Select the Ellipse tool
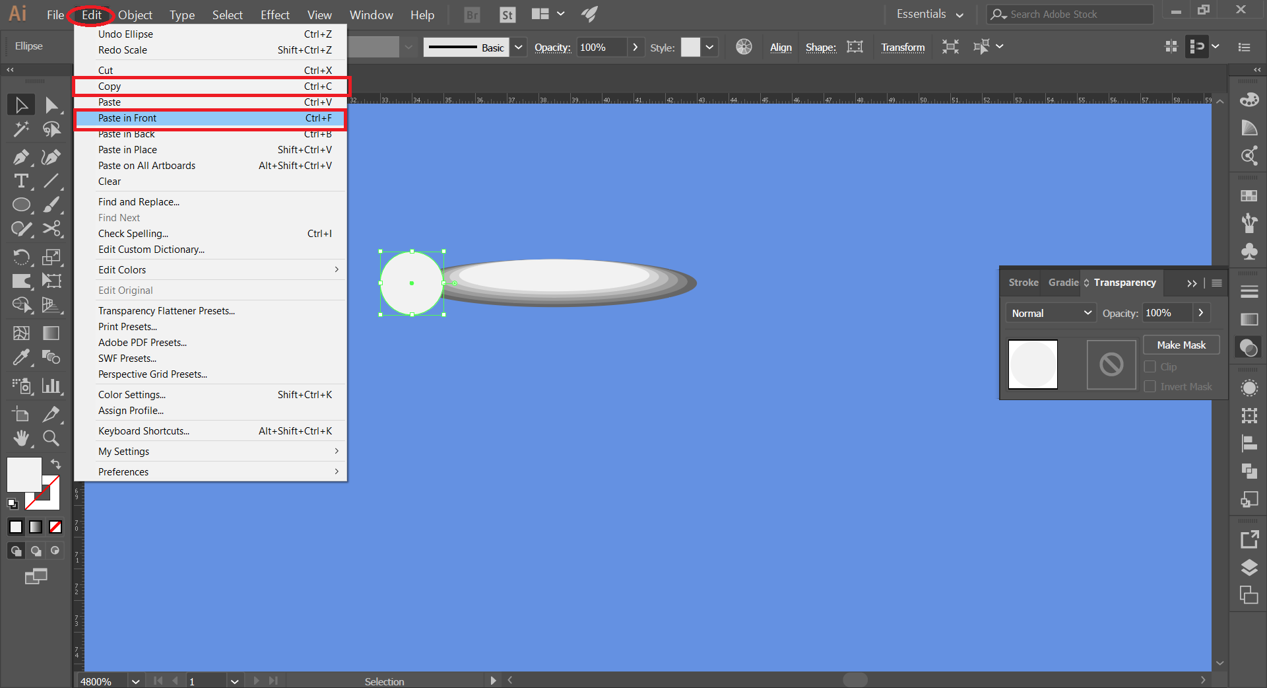1267x688 pixels. [21, 205]
